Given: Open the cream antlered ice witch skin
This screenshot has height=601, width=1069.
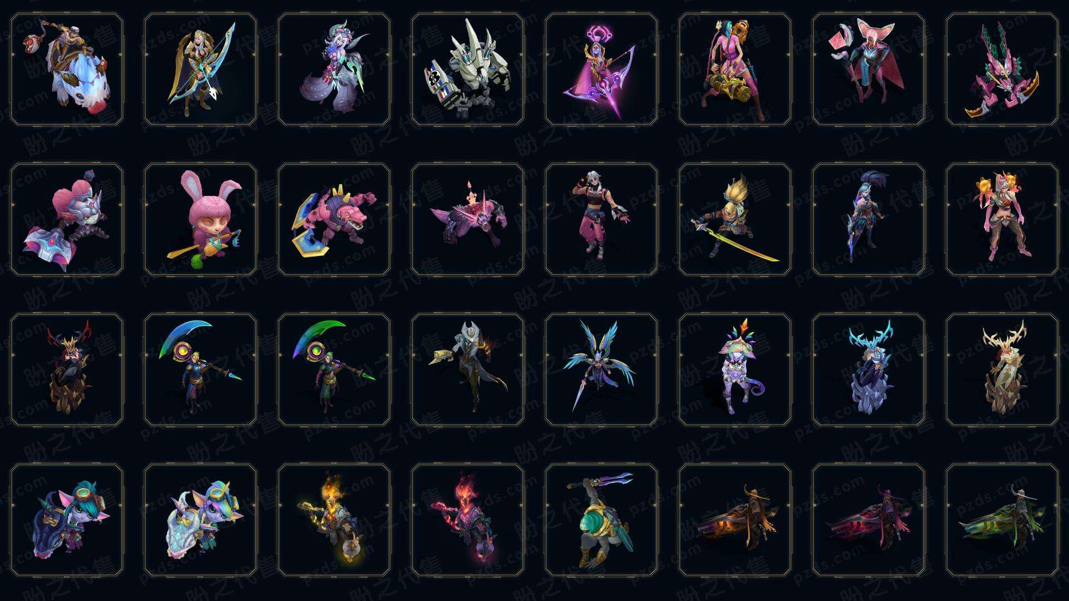Looking at the screenshot, I should tap(1002, 370).
